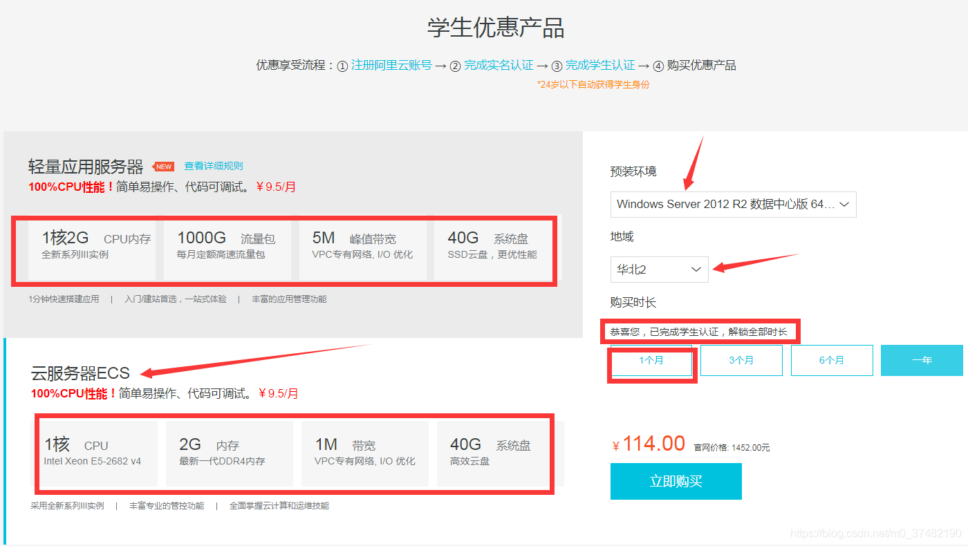Viewport: 968px width, 546px height.
Task: Click the 购买优惠产品 step text
Action: (x=702, y=65)
